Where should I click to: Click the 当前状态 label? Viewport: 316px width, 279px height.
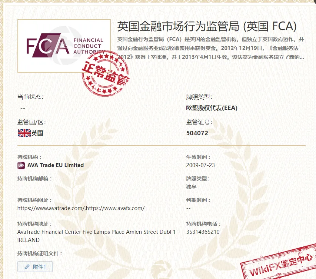point(30,97)
